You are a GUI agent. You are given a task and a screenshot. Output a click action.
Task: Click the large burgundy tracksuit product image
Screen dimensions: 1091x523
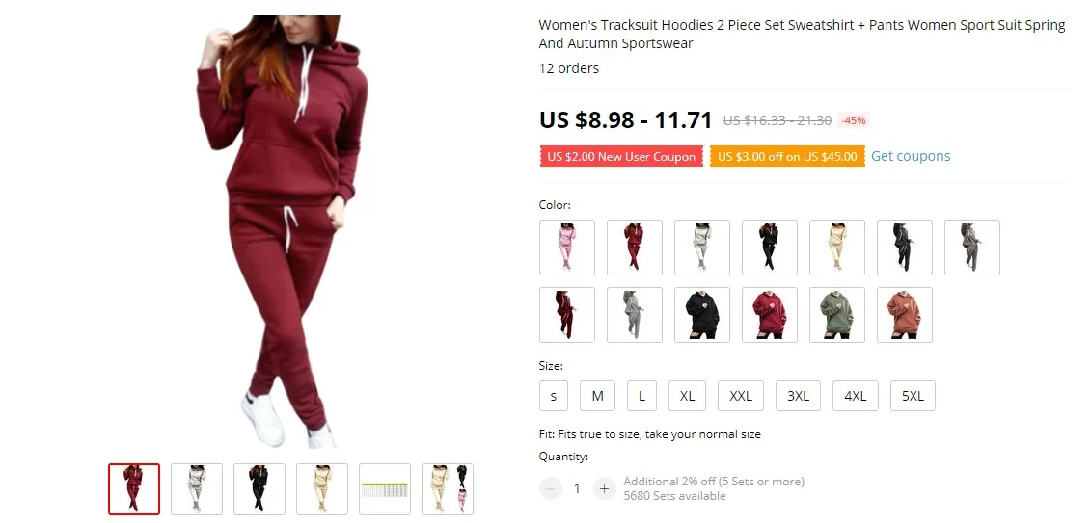[284, 233]
